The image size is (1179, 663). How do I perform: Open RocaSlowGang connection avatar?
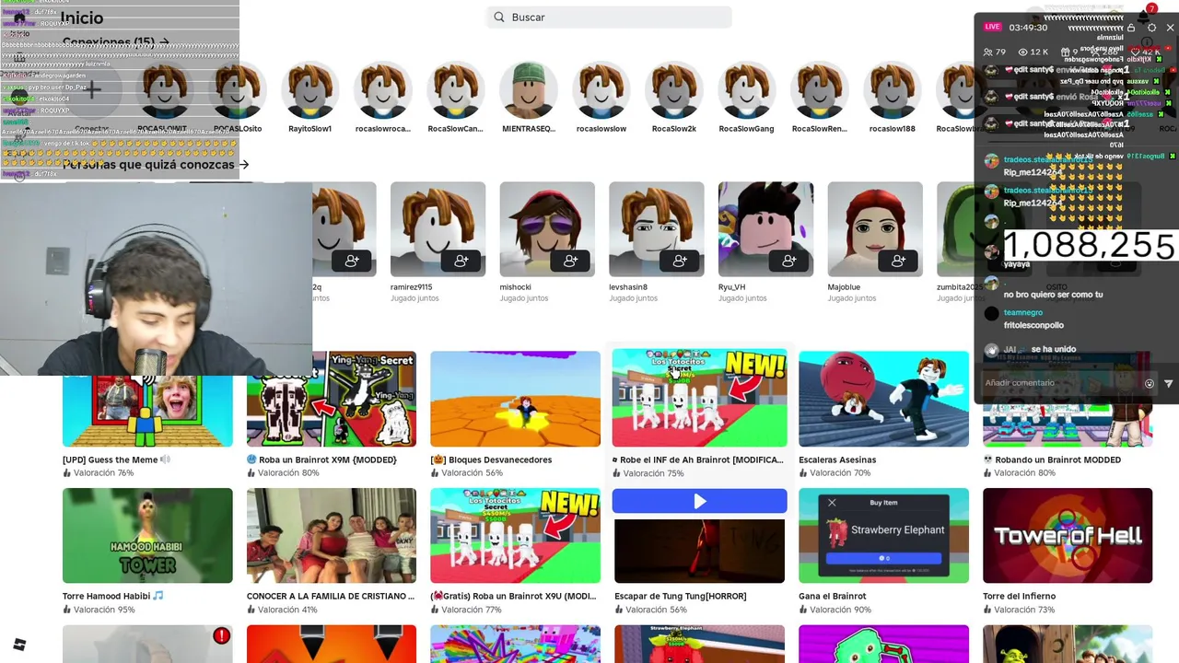point(747,90)
